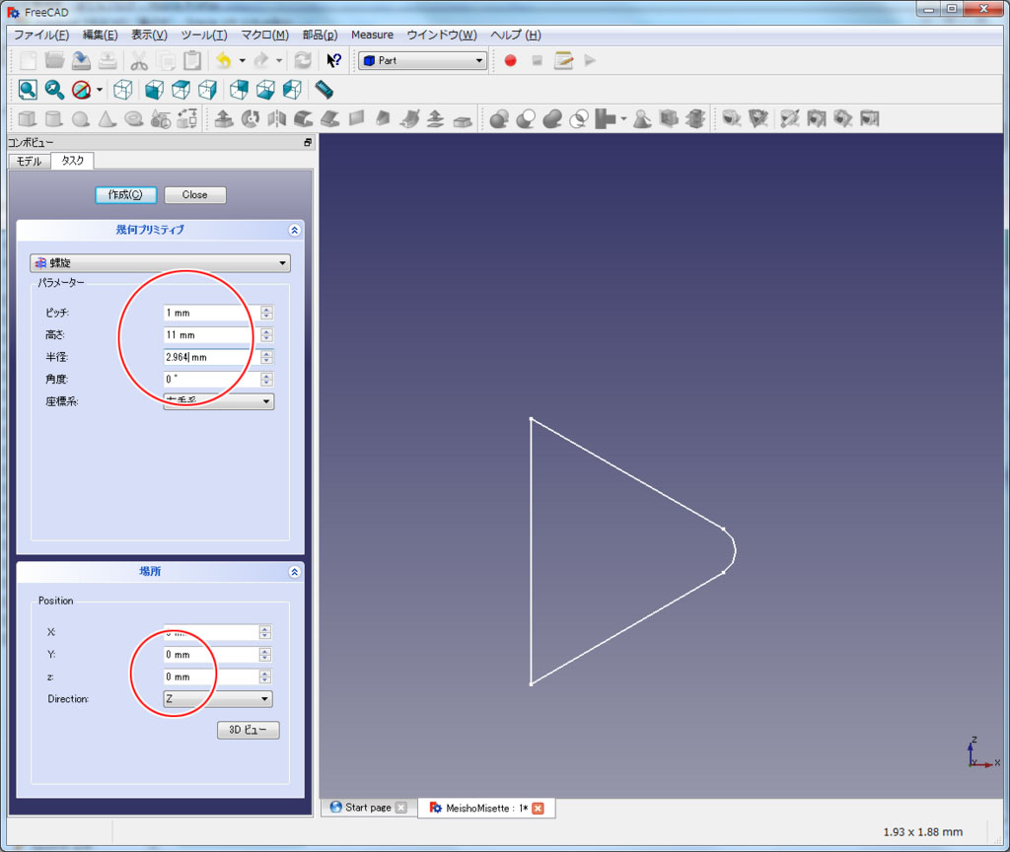Click the Cone primitive icon
The width and height of the screenshot is (1010, 852).
coord(107,119)
